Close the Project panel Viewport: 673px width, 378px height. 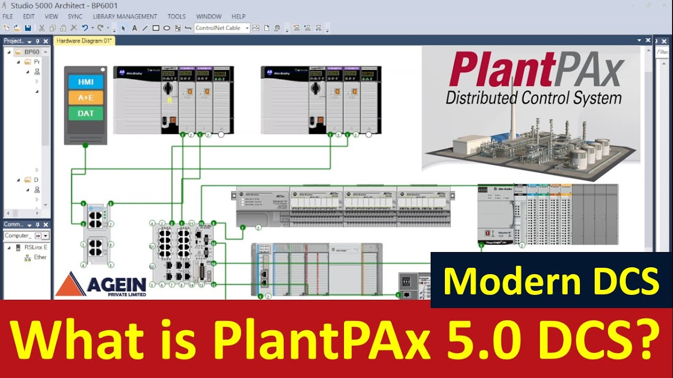pos(45,41)
